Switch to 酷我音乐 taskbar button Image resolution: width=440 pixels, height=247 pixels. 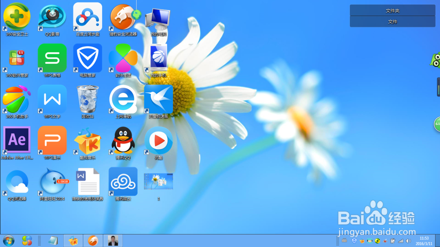(x=73, y=240)
